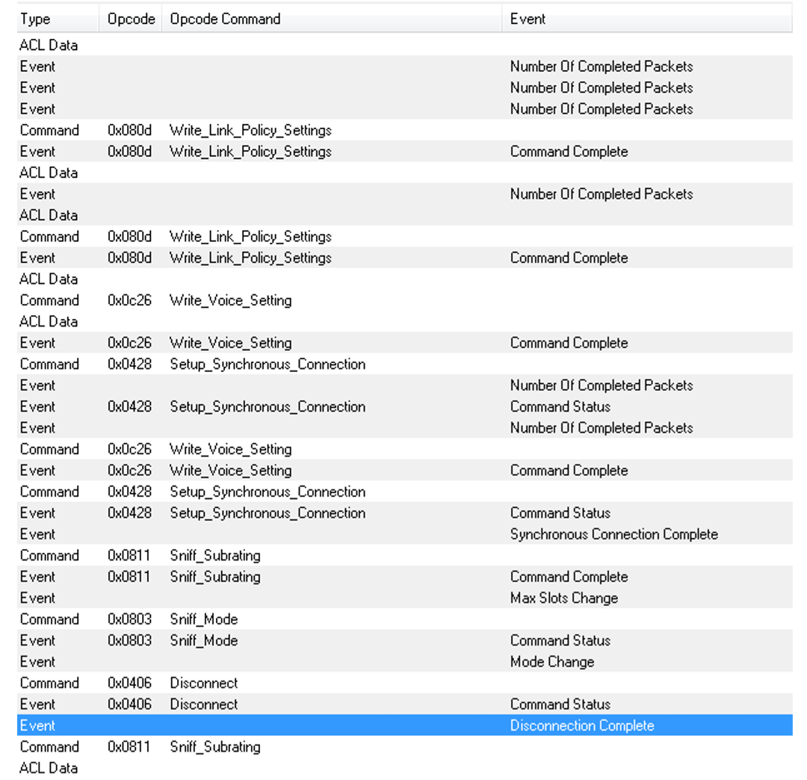Viewport: 807px width, 780px height.
Task: Click the Type column header
Action: (36, 19)
